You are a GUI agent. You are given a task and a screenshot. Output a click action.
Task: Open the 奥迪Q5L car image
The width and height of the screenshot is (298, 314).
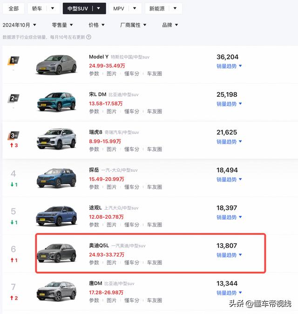(x=56, y=253)
